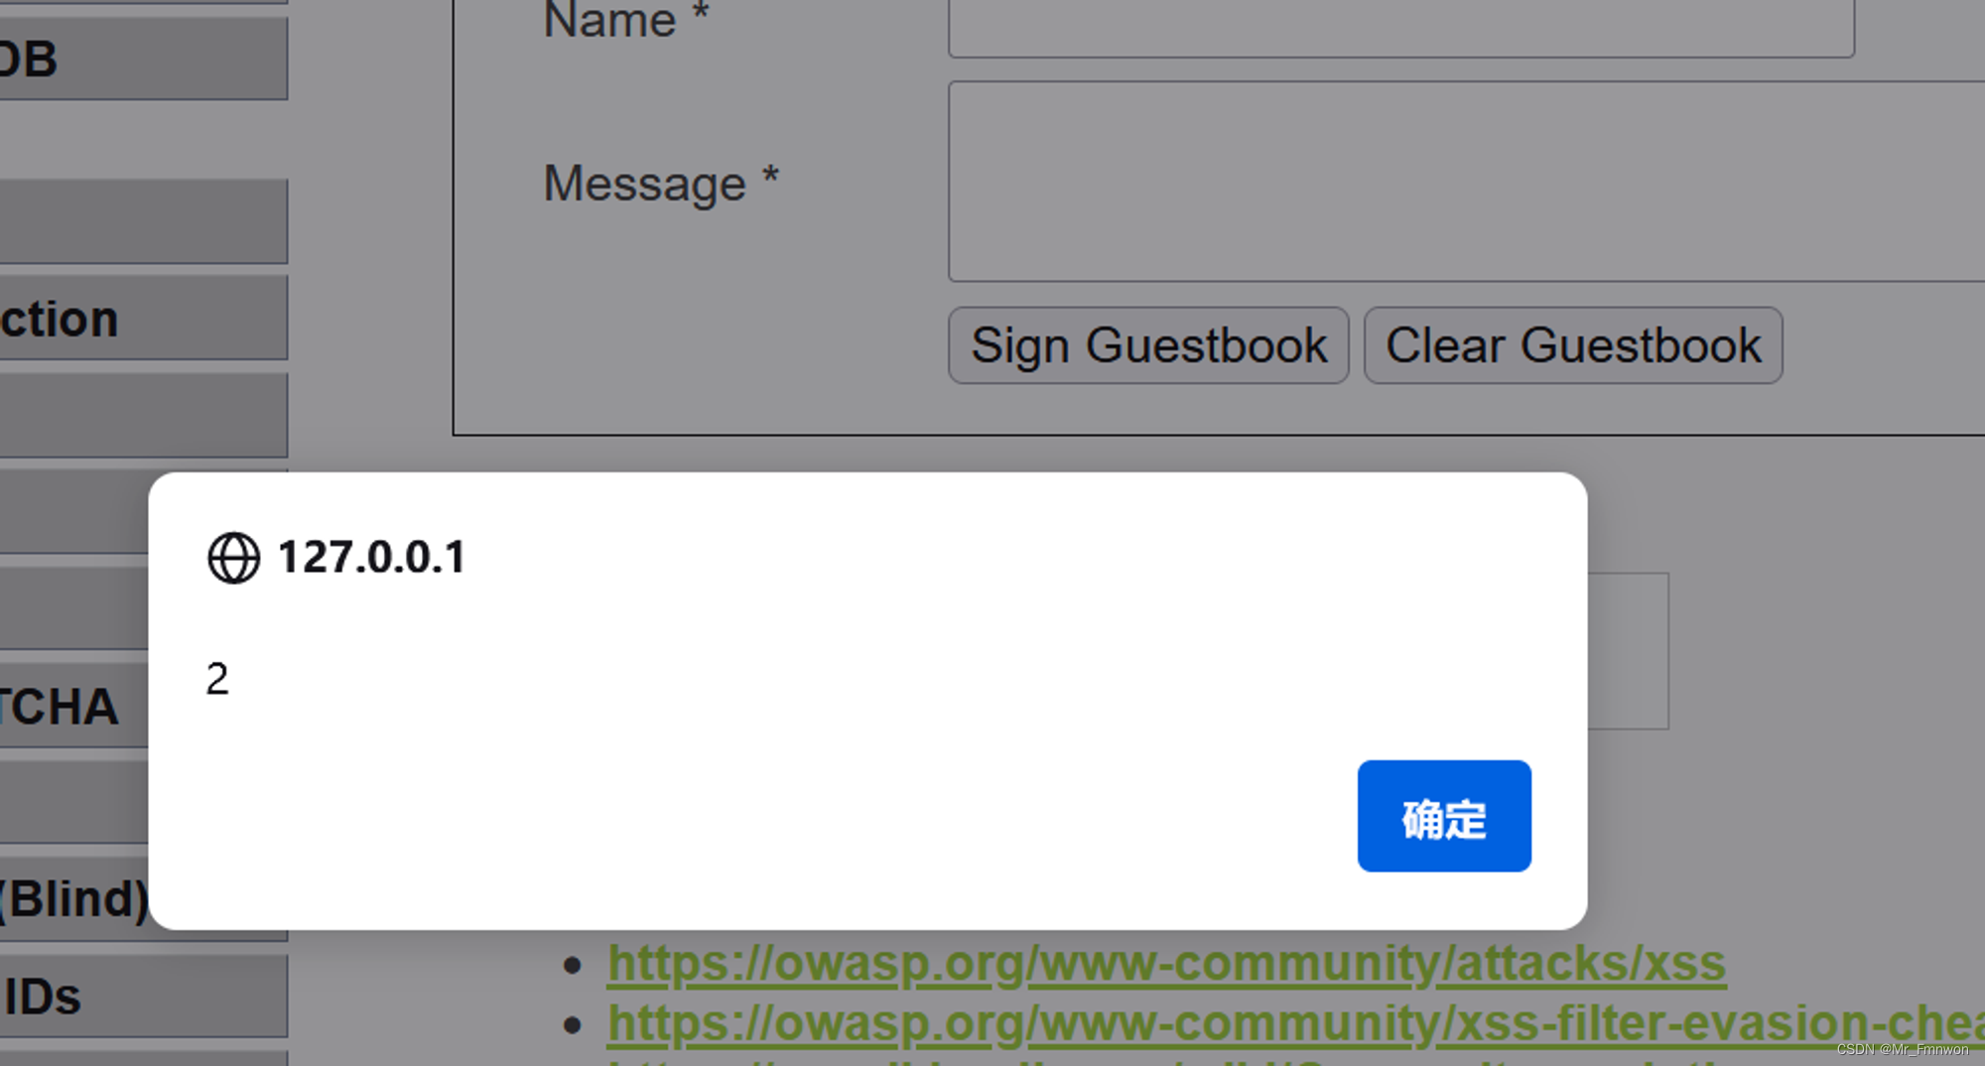Click the guestbook entry box peeking behind the dialog

click(1628, 651)
